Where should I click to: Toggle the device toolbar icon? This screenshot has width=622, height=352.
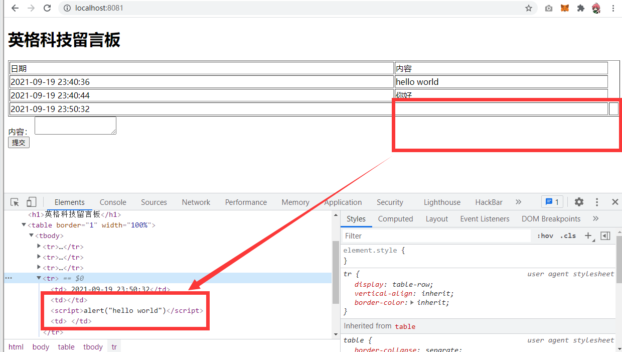click(31, 202)
